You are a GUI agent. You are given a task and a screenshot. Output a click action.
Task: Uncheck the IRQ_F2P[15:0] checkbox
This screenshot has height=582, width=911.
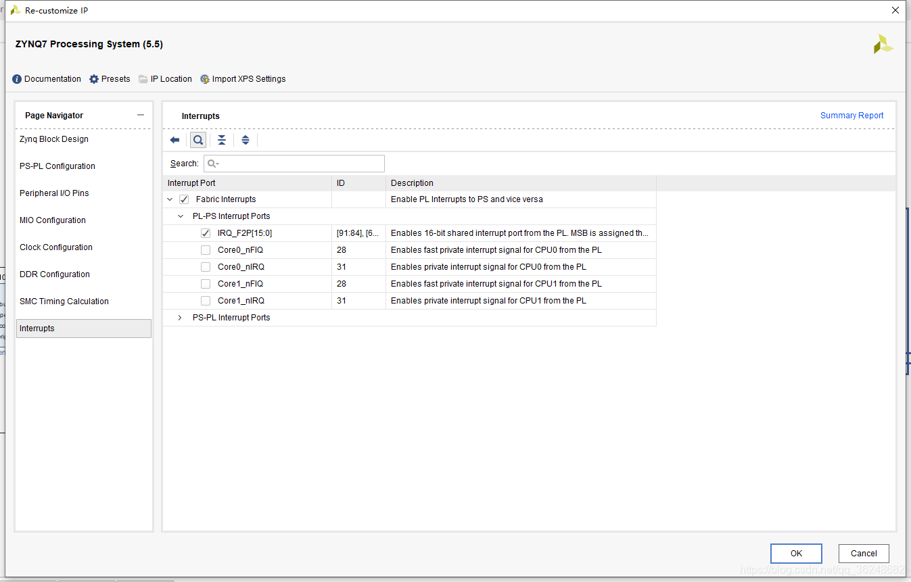(x=206, y=233)
